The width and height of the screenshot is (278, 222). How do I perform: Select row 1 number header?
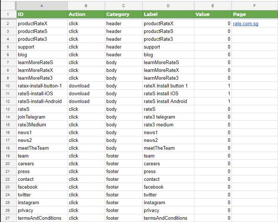[x=8, y=14]
